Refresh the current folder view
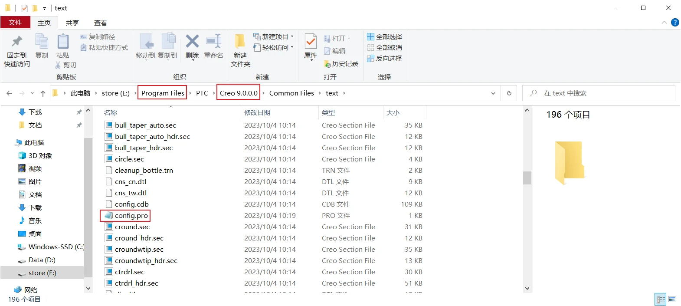 point(509,93)
